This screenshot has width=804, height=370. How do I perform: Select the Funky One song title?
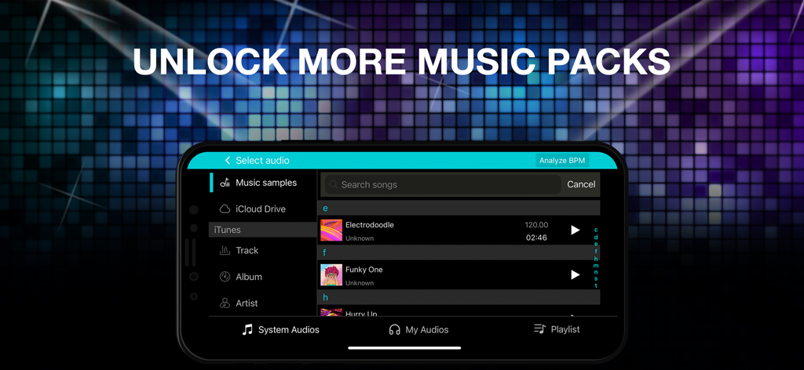(x=364, y=269)
